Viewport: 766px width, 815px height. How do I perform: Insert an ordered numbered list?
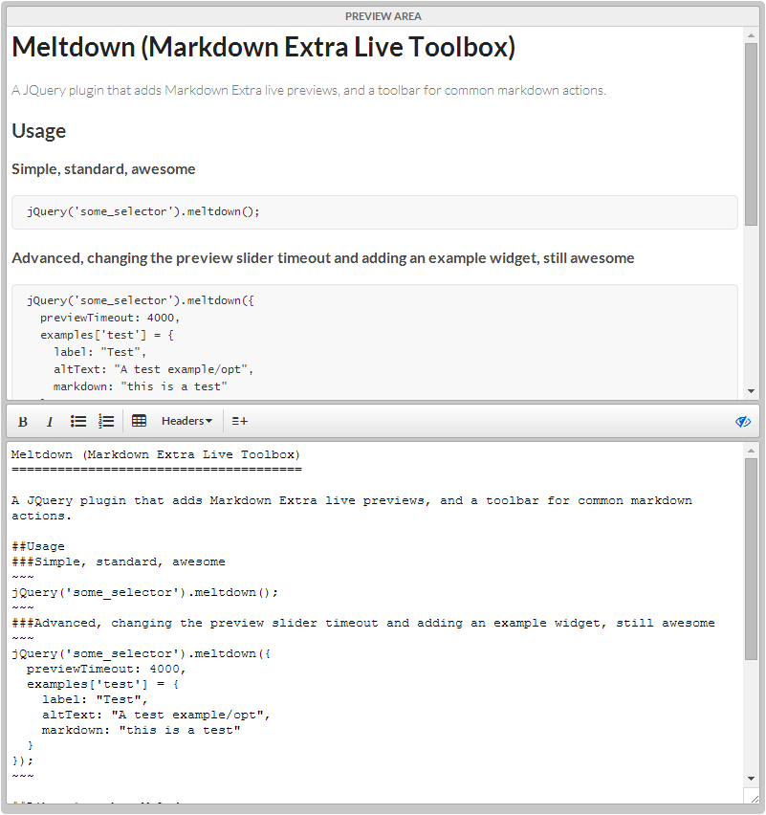[106, 421]
